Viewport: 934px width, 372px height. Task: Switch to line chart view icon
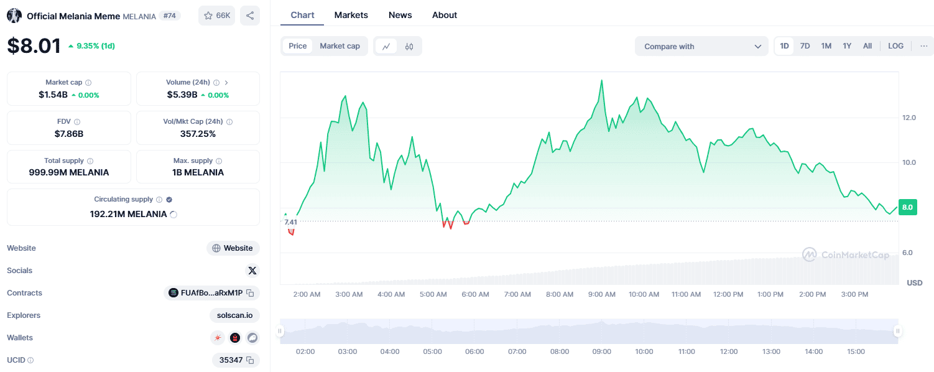(386, 46)
